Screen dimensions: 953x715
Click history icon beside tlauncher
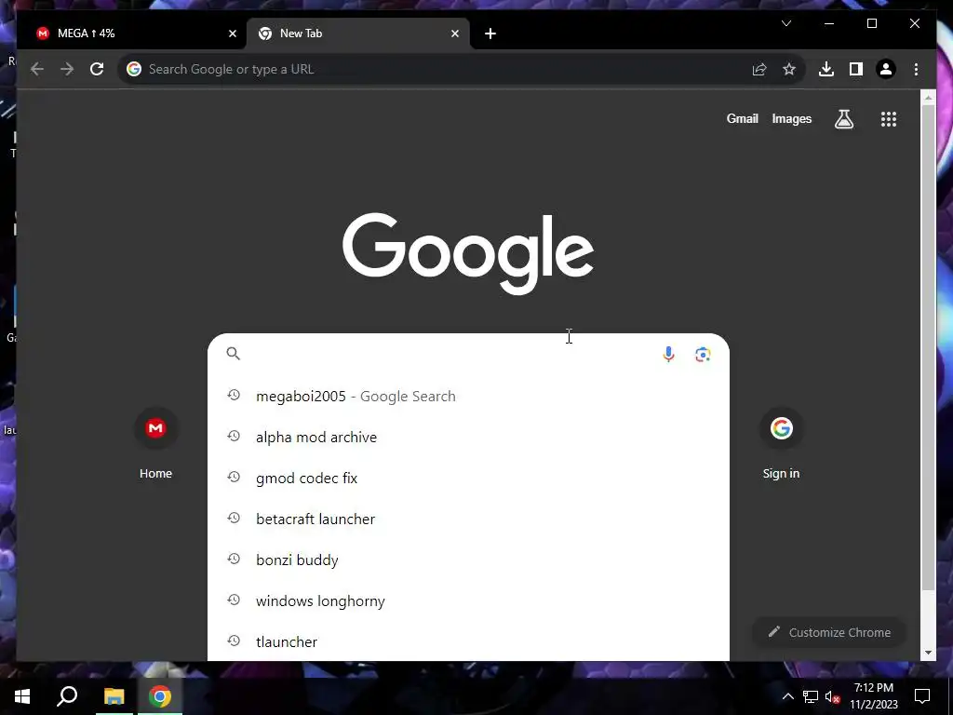[x=234, y=641]
